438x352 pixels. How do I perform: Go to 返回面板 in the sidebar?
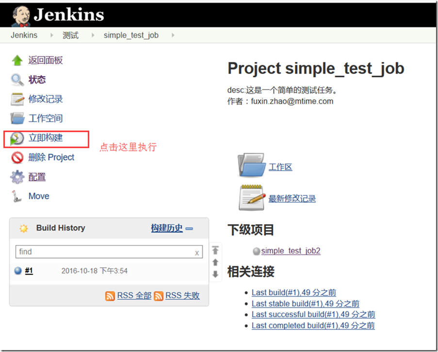point(46,60)
